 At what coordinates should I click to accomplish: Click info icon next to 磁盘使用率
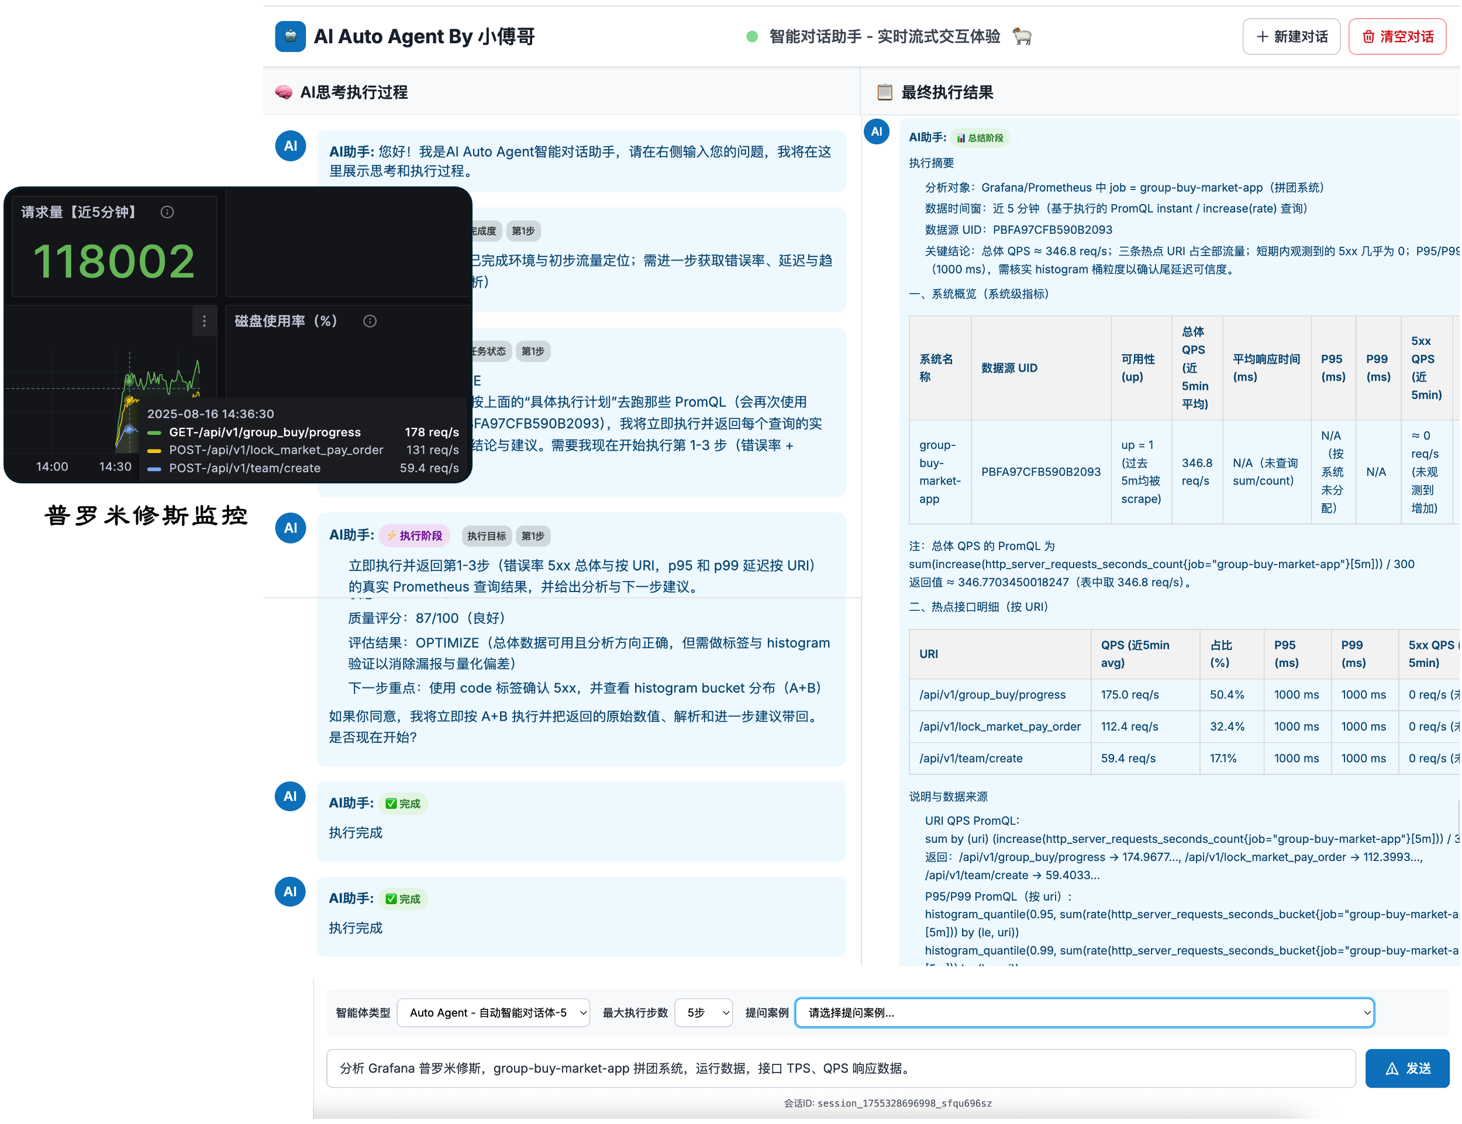tap(370, 321)
